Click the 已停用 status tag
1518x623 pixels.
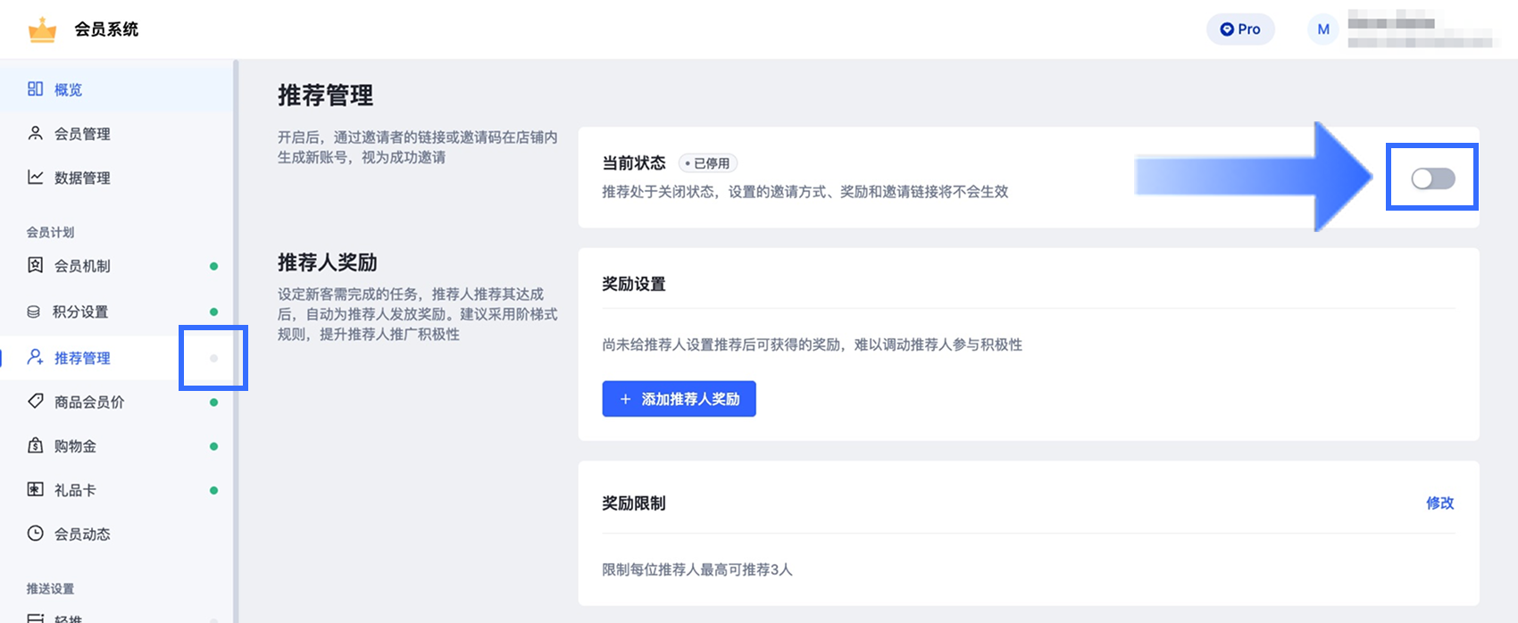coord(708,163)
